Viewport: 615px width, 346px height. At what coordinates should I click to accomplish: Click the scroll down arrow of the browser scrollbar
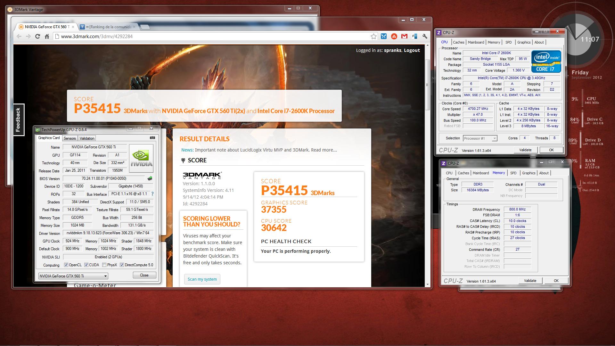(x=427, y=284)
